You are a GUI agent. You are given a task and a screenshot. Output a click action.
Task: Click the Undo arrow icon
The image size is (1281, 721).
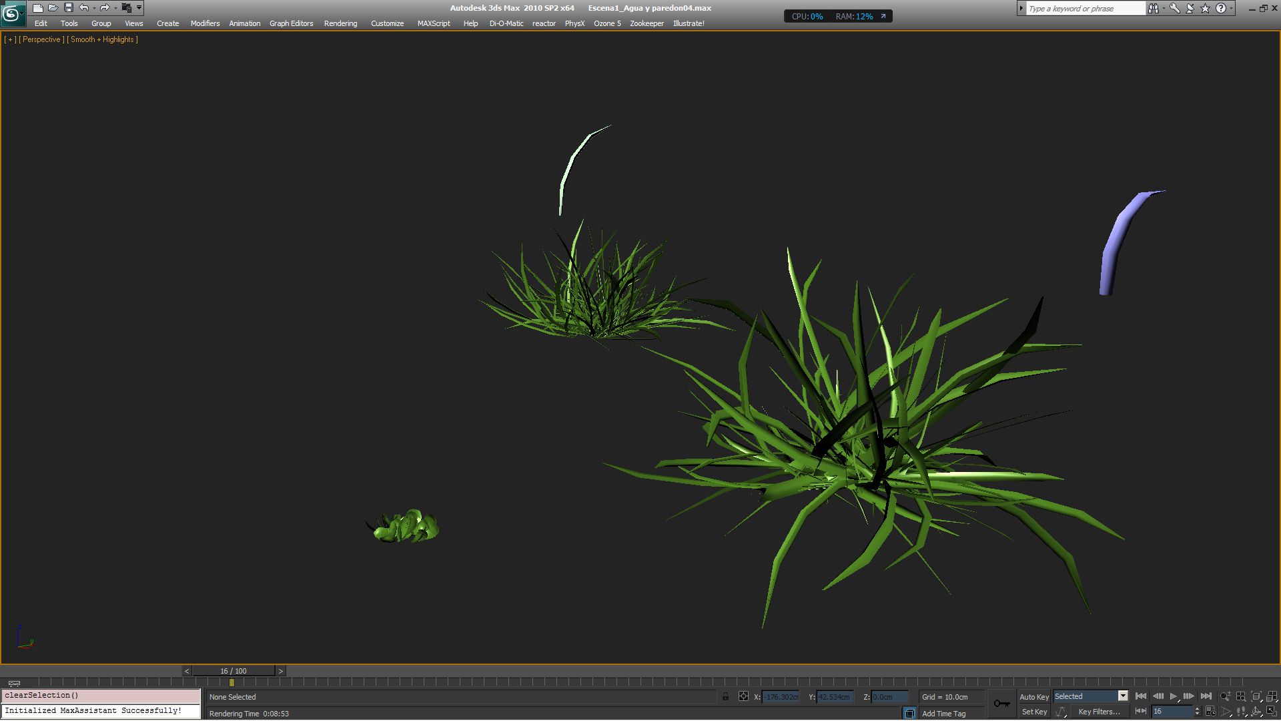tap(84, 8)
